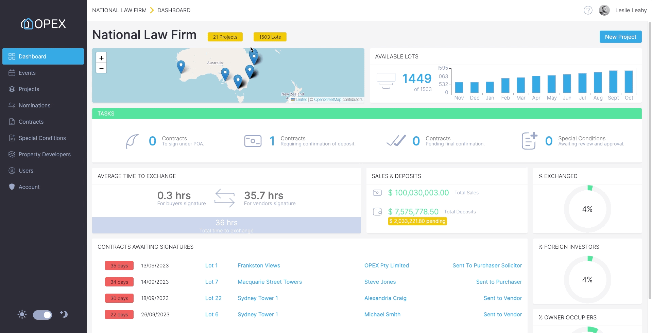Open the Contracts page
The height and width of the screenshot is (333, 652).
tap(43, 122)
